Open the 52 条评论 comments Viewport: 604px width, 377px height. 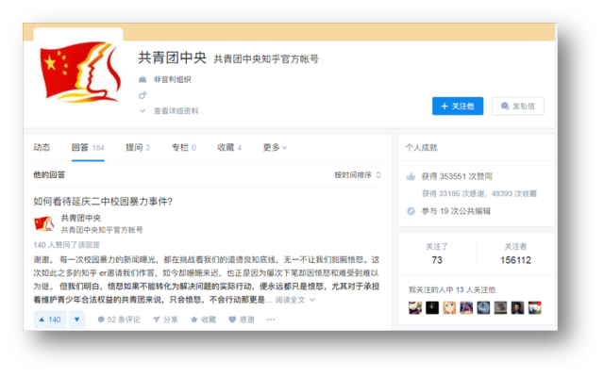tap(119, 320)
